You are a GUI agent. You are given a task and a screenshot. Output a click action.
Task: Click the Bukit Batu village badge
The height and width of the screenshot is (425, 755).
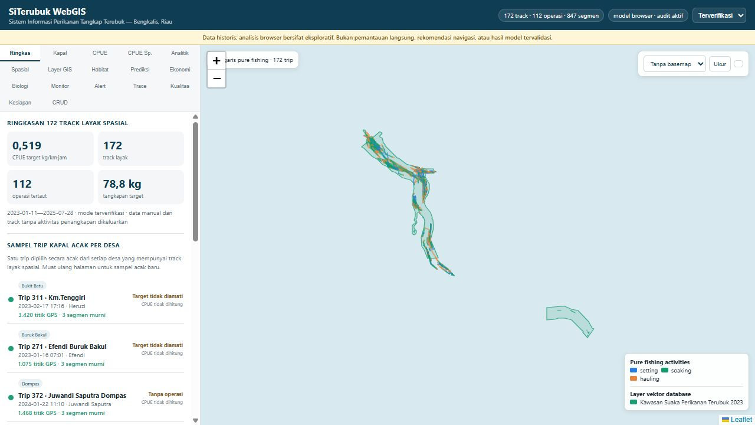[32, 286]
